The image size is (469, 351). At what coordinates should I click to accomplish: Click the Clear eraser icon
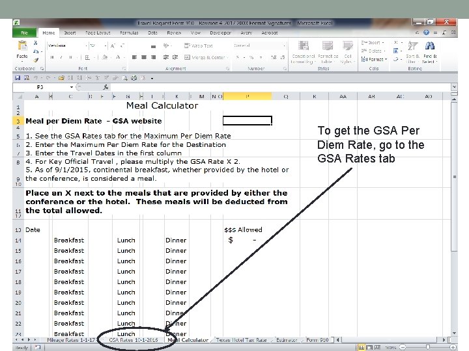point(396,59)
